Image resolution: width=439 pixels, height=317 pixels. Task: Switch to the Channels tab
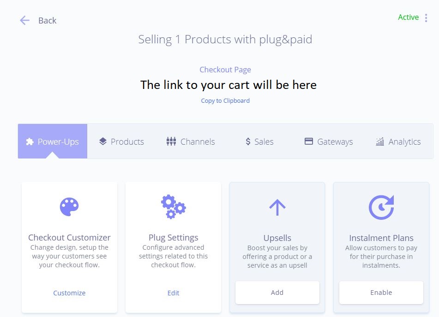pyautogui.click(x=191, y=141)
